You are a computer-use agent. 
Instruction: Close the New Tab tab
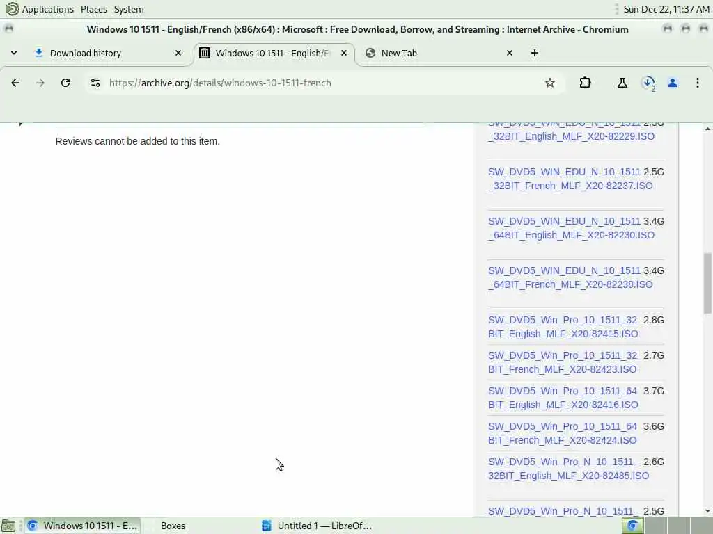(x=509, y=53)
